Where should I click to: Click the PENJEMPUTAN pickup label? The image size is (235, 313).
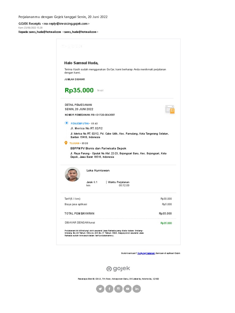80,123
